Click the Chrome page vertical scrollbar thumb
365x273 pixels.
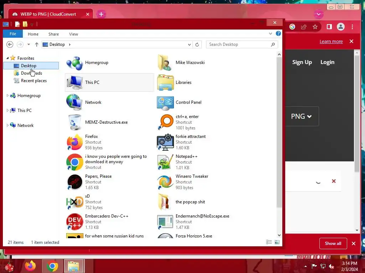(357, 114)
